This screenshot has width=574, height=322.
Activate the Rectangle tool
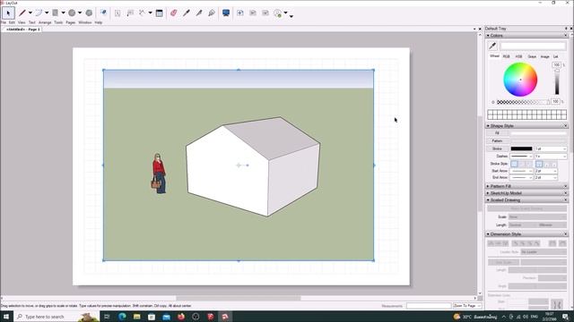55,13
